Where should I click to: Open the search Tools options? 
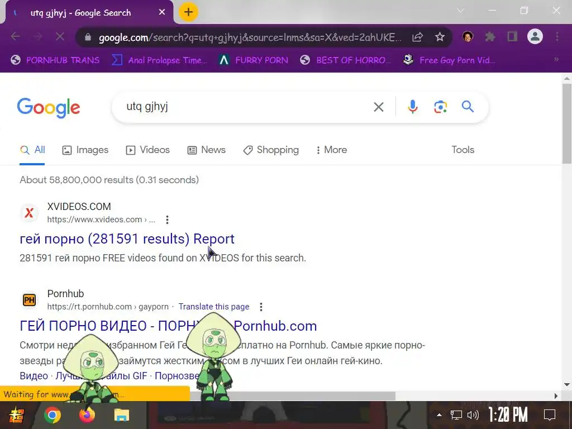[x=463, y=150]
